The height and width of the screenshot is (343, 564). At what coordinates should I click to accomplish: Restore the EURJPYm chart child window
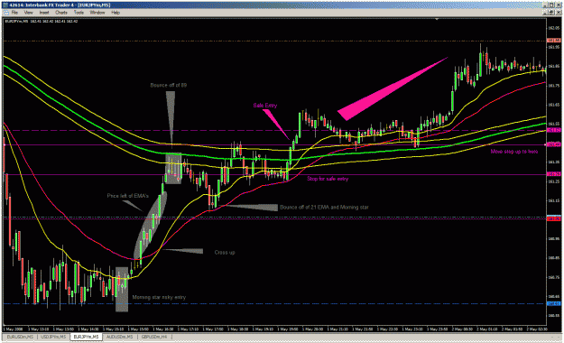(551, 13)
